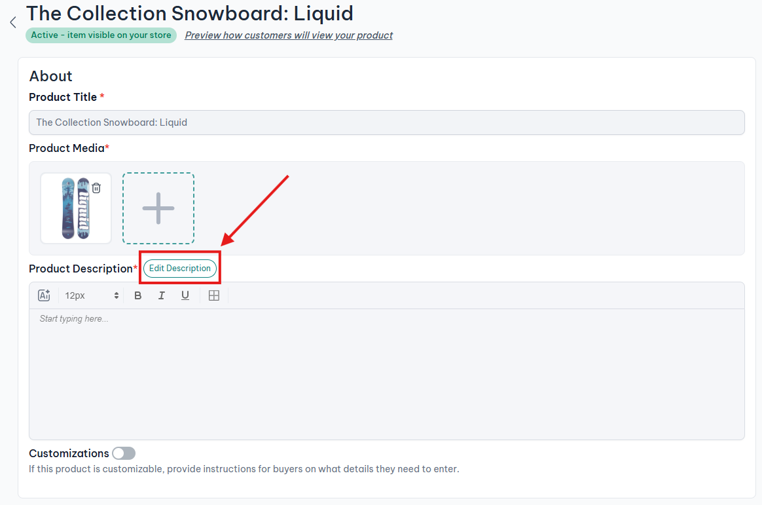Go back using the left chevron arrow

click(12, 22)
